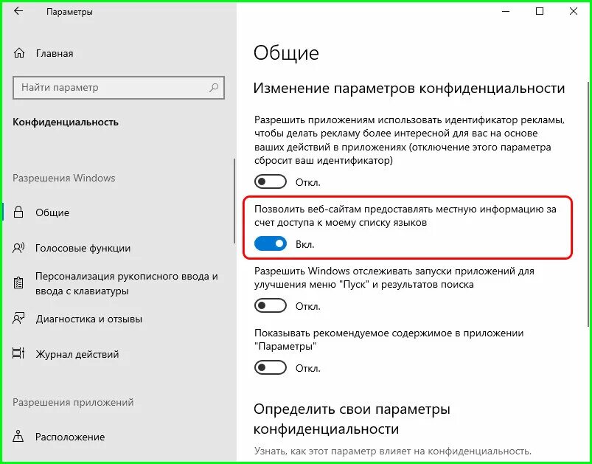Click the privacy impact info link

[393, 451]
